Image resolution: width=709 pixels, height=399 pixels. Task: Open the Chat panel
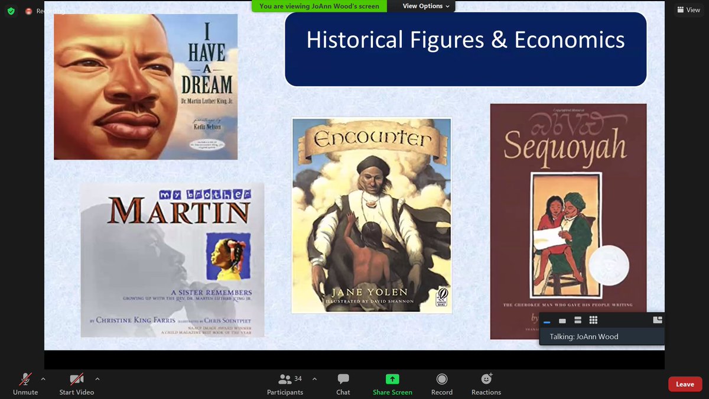click(343, 384)
